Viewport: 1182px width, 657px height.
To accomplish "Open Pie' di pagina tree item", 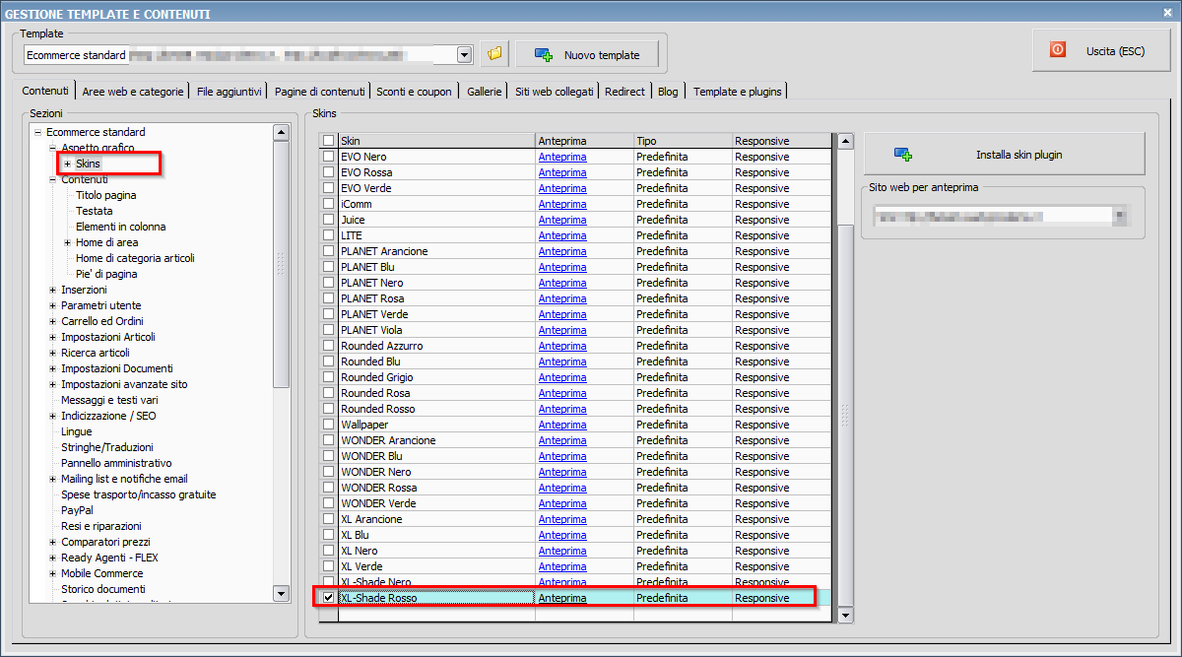I will point(106,274).
